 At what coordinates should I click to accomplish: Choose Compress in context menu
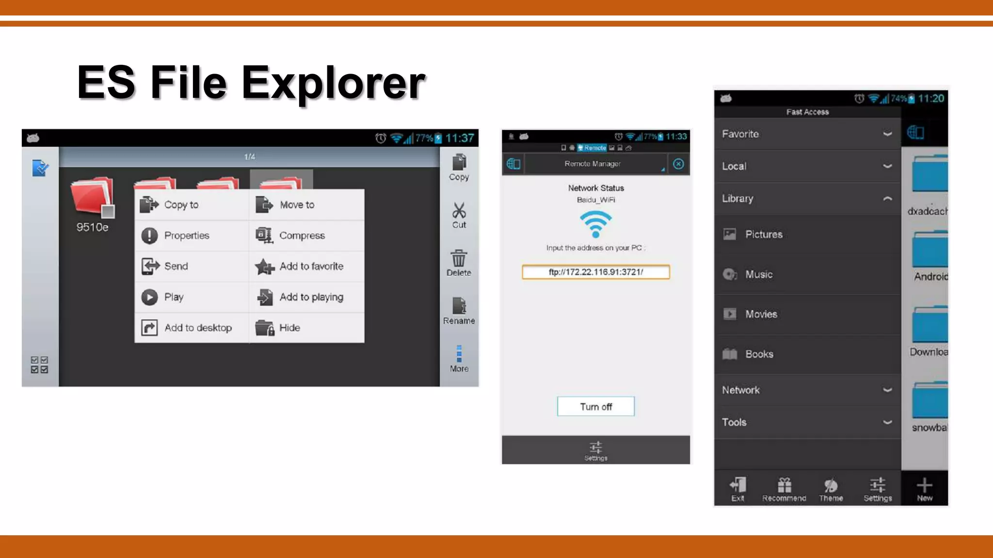pyautogui.click(x=307, y=235)
